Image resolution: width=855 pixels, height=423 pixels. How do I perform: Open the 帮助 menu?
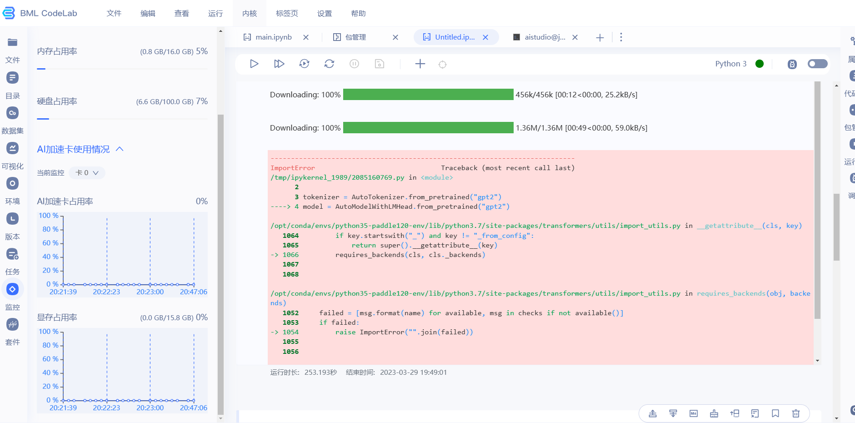(358, 14)
